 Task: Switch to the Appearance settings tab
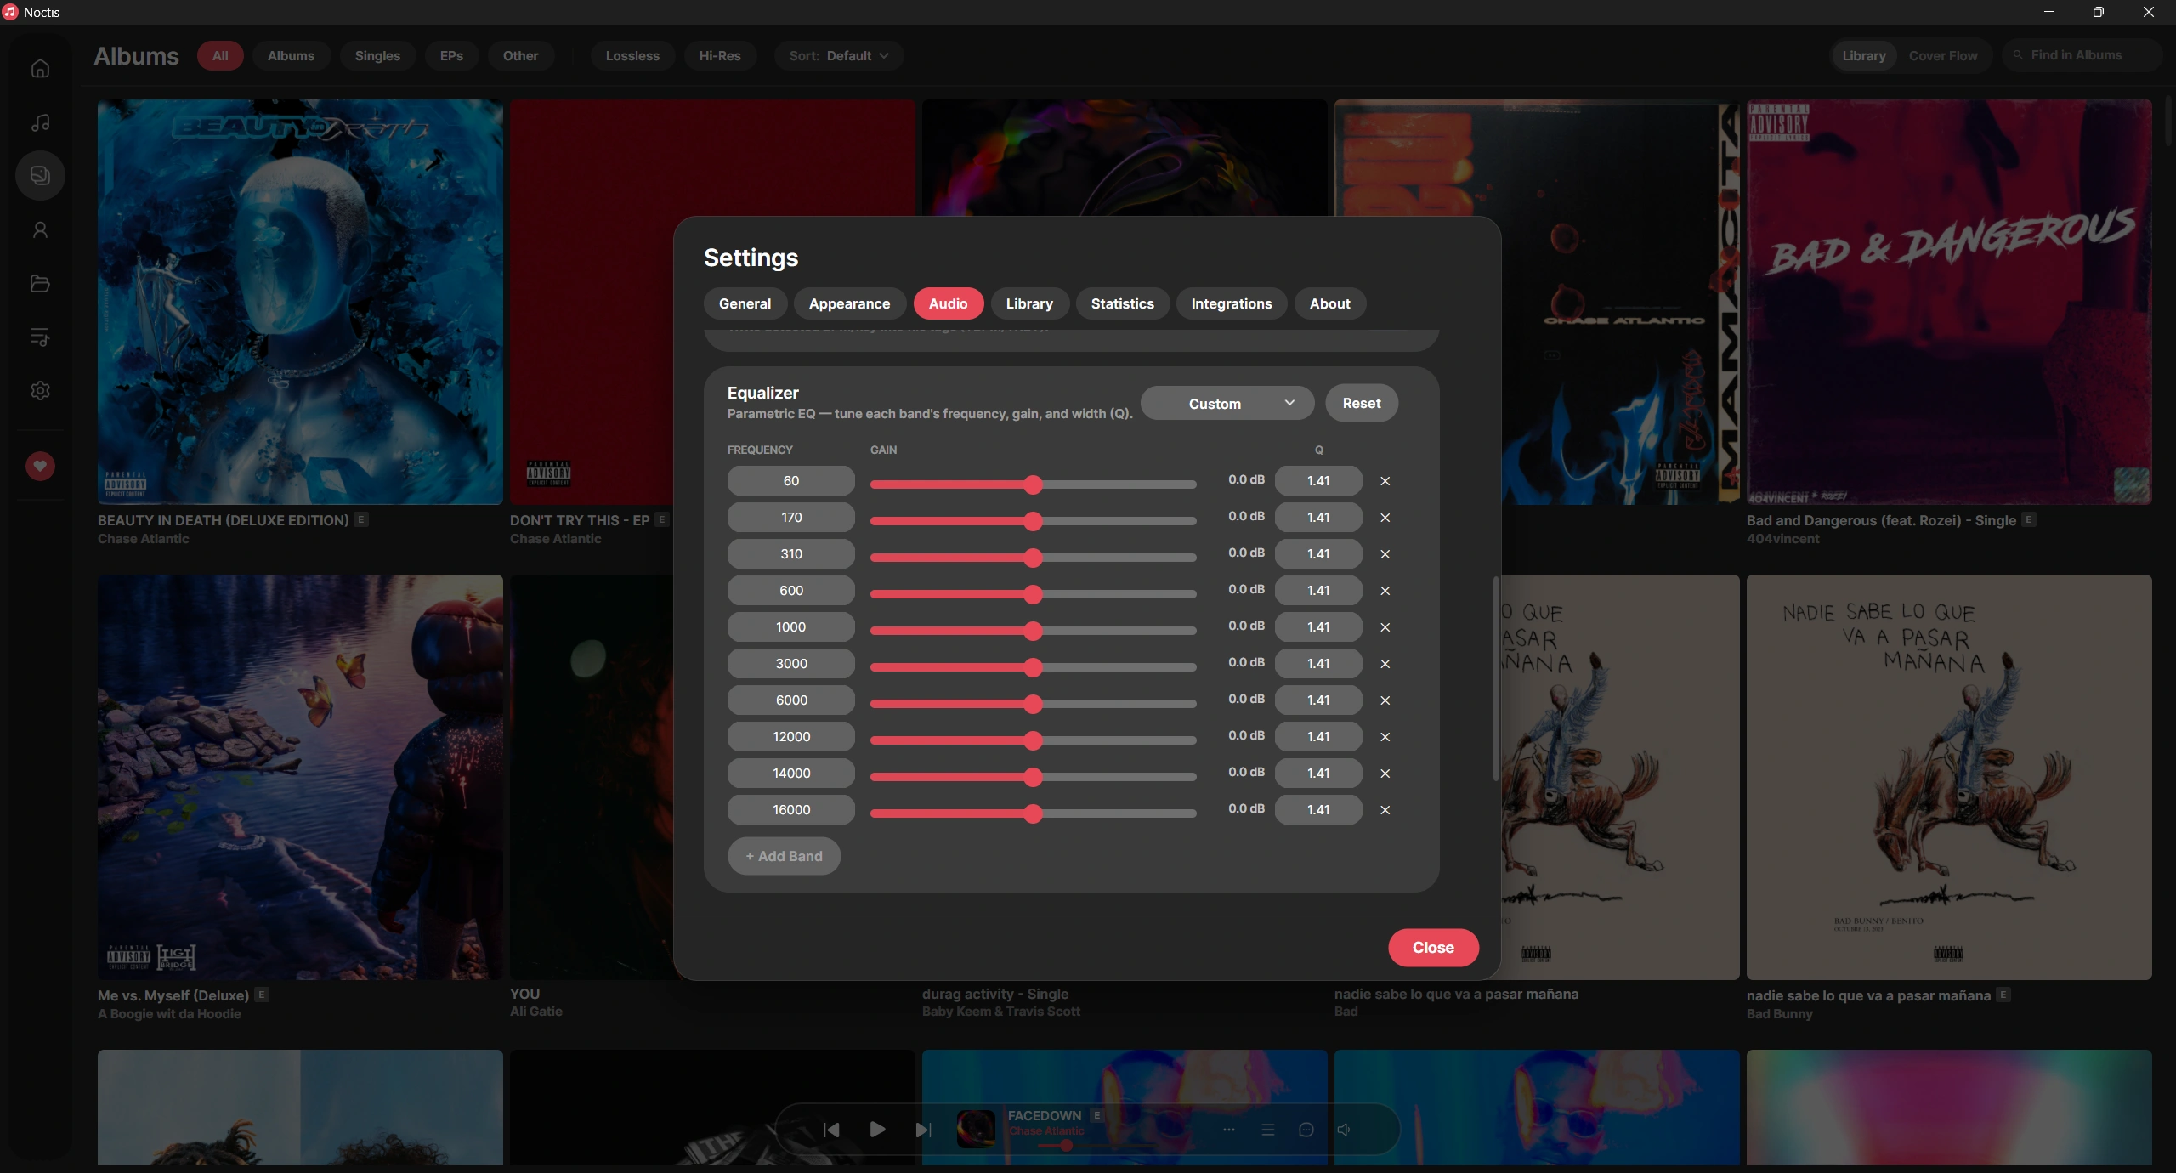(849, 304)
